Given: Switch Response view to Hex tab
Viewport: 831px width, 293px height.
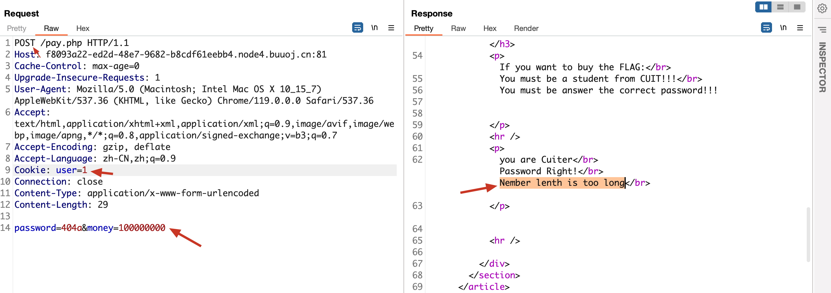Looking at the screenshot, I should (490, 28).
